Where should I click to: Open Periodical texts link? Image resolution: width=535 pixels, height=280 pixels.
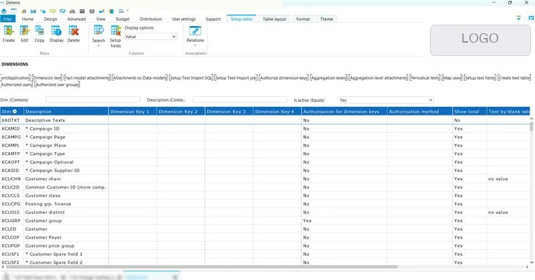pyautogui.click(x=425, y=77)
